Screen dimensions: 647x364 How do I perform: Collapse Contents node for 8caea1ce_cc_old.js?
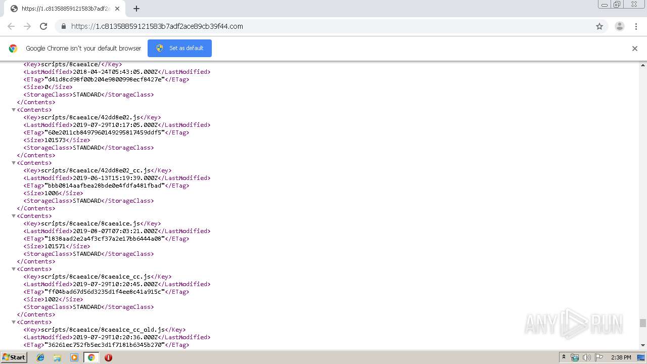[x=14, y=322]
